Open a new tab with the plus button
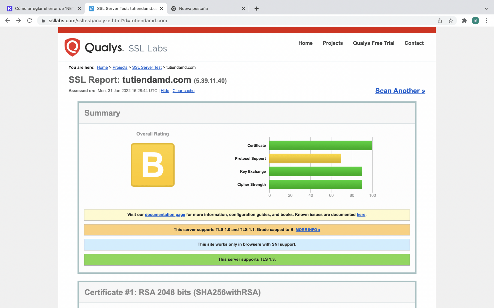The width and height of the screenshot is (494, 308). pos(256,9)
